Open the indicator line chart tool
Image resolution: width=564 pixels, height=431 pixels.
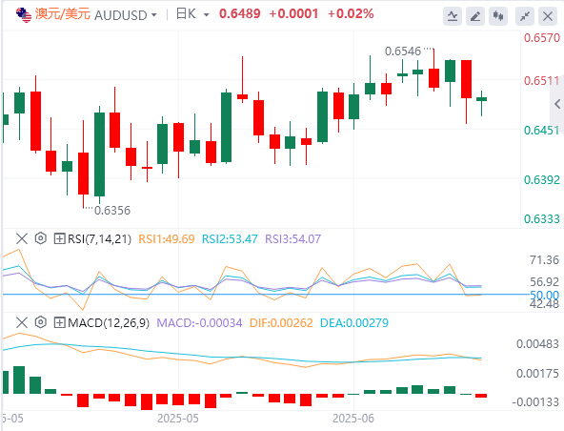coord(453,16)
